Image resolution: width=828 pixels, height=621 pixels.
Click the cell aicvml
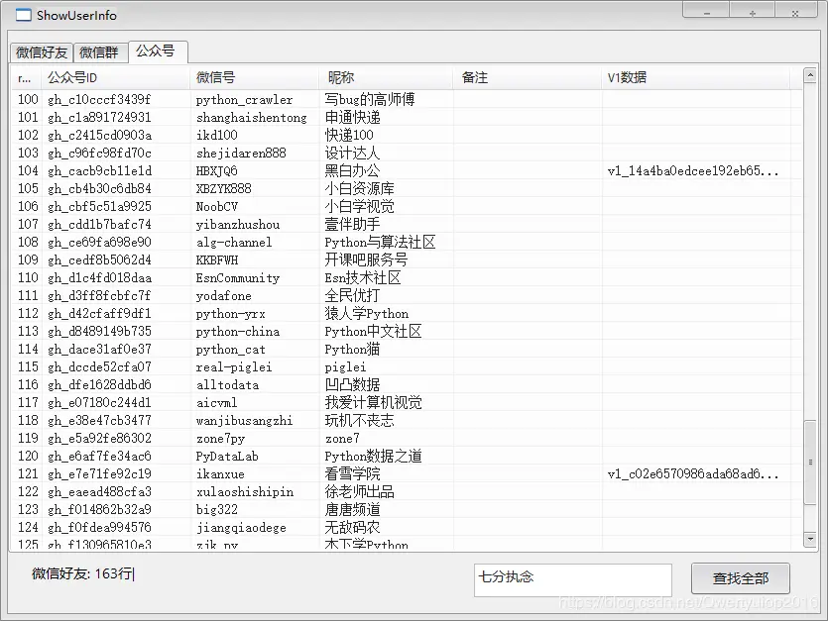click(x=216, y=402)
